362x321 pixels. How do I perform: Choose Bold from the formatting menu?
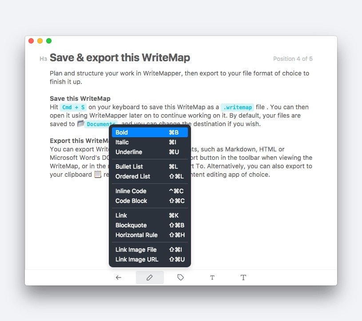pos(150,132)
